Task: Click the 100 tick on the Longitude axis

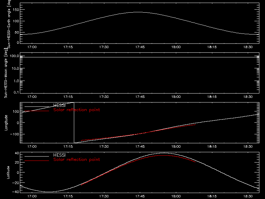Action: (x=16, y=111)
